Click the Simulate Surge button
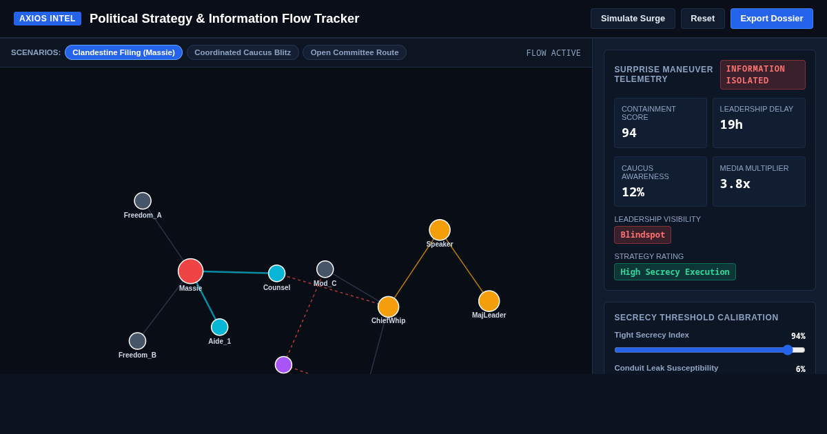 [x=633, y=19]
